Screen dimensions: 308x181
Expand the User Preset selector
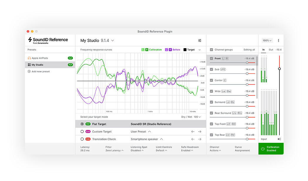tap(141, 132)
